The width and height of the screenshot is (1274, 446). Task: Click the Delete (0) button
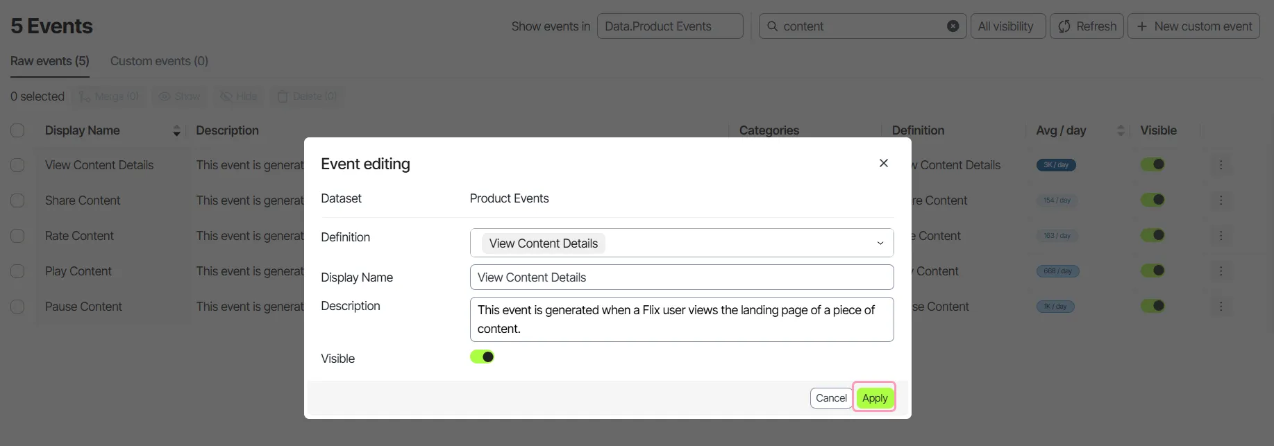click(x=308, y=96)
